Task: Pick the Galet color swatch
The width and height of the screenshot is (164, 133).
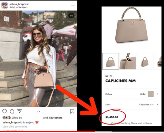Action: 151,94
